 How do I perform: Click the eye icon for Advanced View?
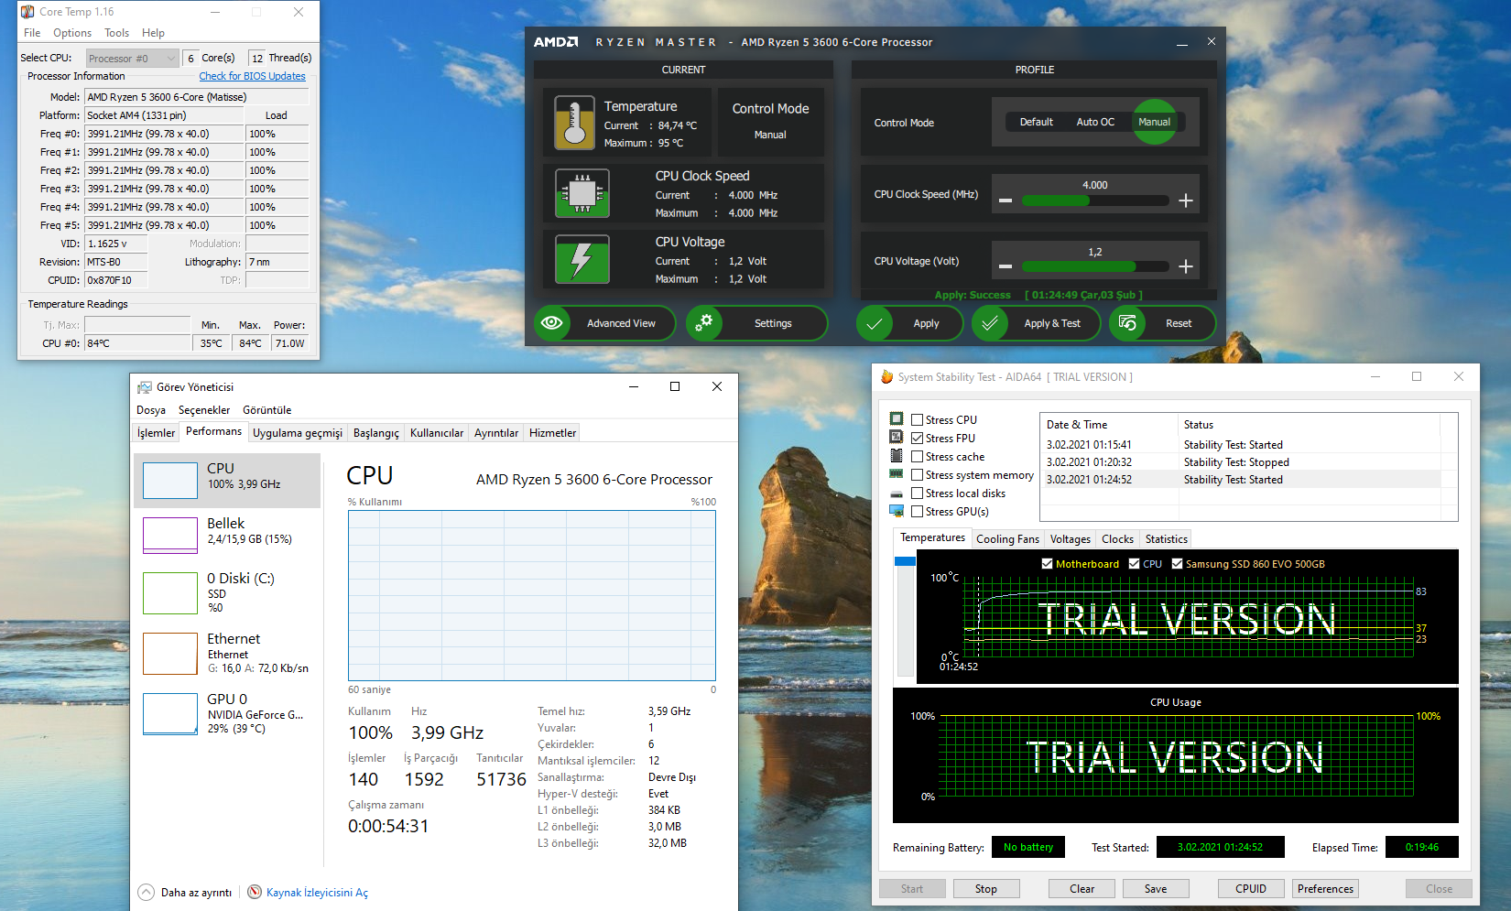click(x=552, y=323)
